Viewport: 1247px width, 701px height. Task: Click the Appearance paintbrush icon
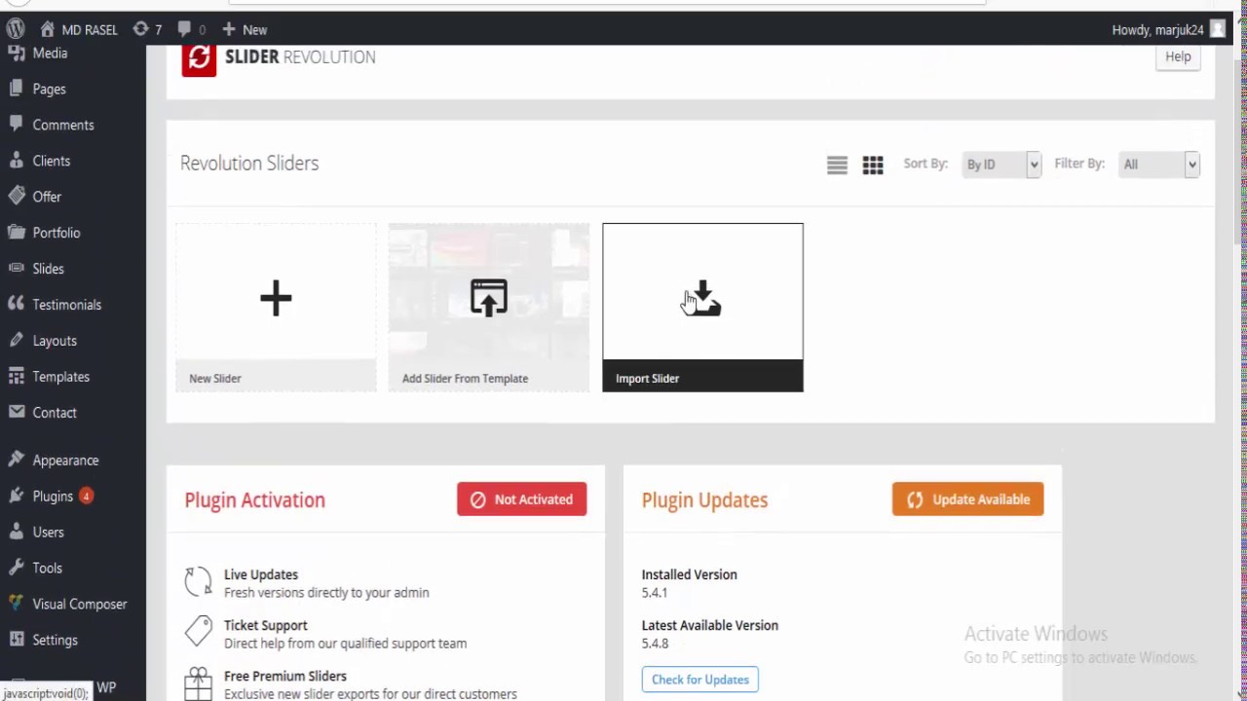coord(16,461)
